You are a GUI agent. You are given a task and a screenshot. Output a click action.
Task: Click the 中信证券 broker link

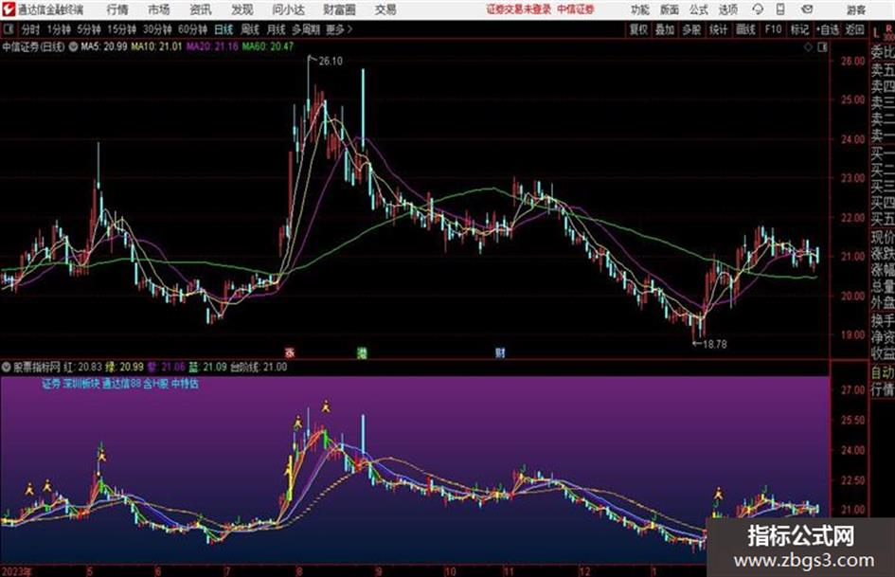[x=576, y=9]
